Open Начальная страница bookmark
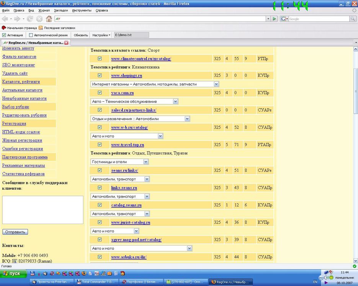This screenshot has width=358, height=286. (x=19, y=28)
